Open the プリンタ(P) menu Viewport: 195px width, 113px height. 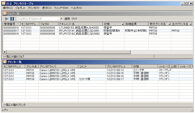pos(33,8)
